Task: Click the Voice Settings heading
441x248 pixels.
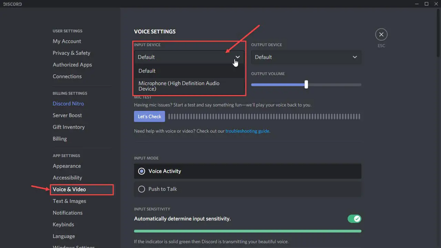Action: 155,32
